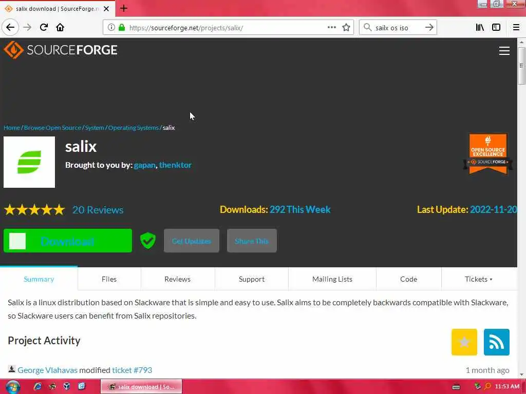This screenshot has height=394, width=526.
Task: Open the Windows Start button
Action: pos(12,387)
